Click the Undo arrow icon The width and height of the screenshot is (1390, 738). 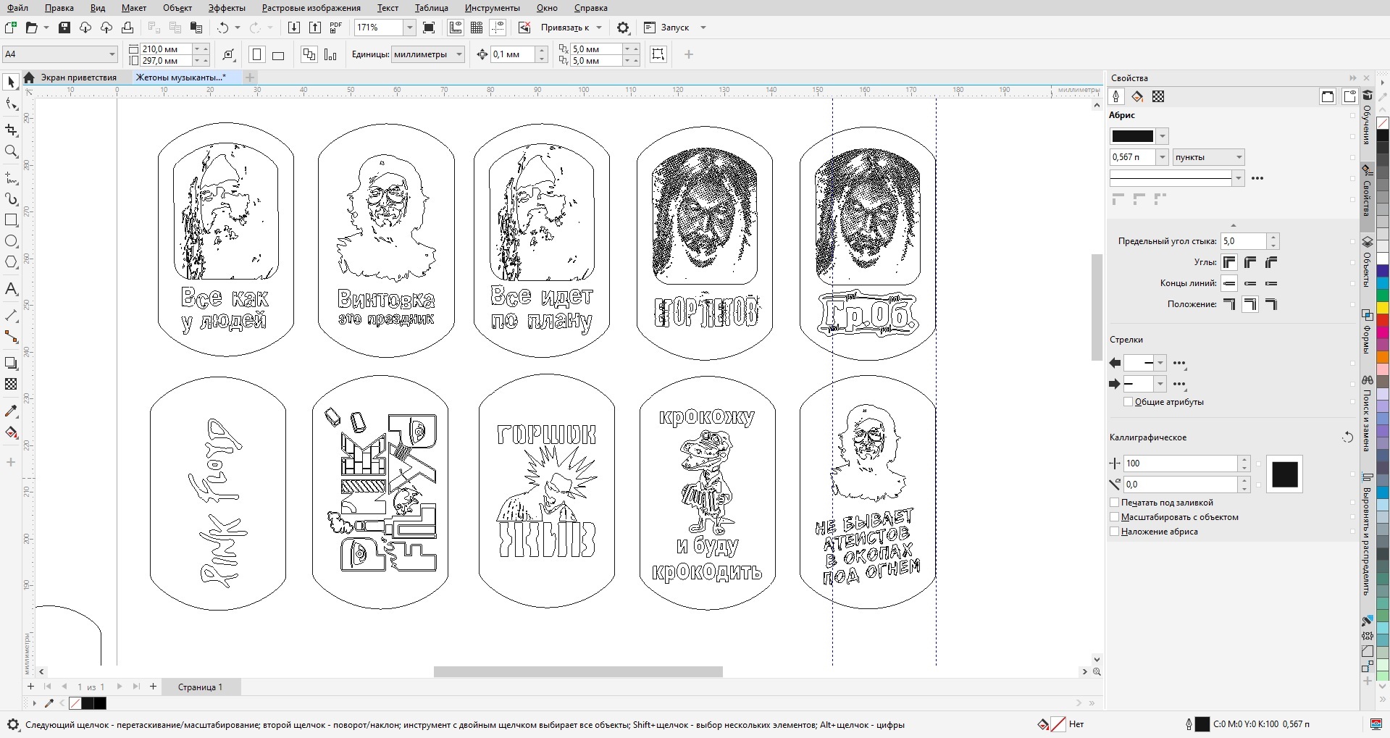click(222, 28)
